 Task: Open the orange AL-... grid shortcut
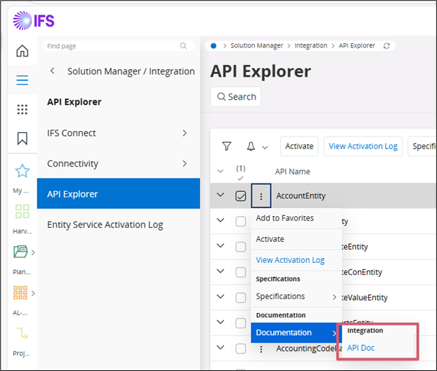(x=20, y=293)
